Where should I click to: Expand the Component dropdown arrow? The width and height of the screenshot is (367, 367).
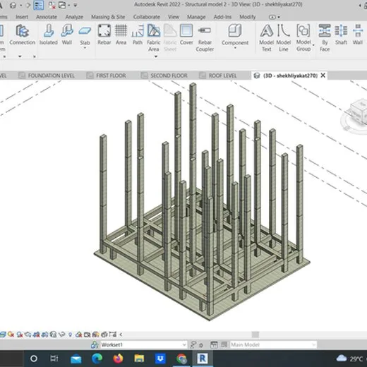[235, 48]
